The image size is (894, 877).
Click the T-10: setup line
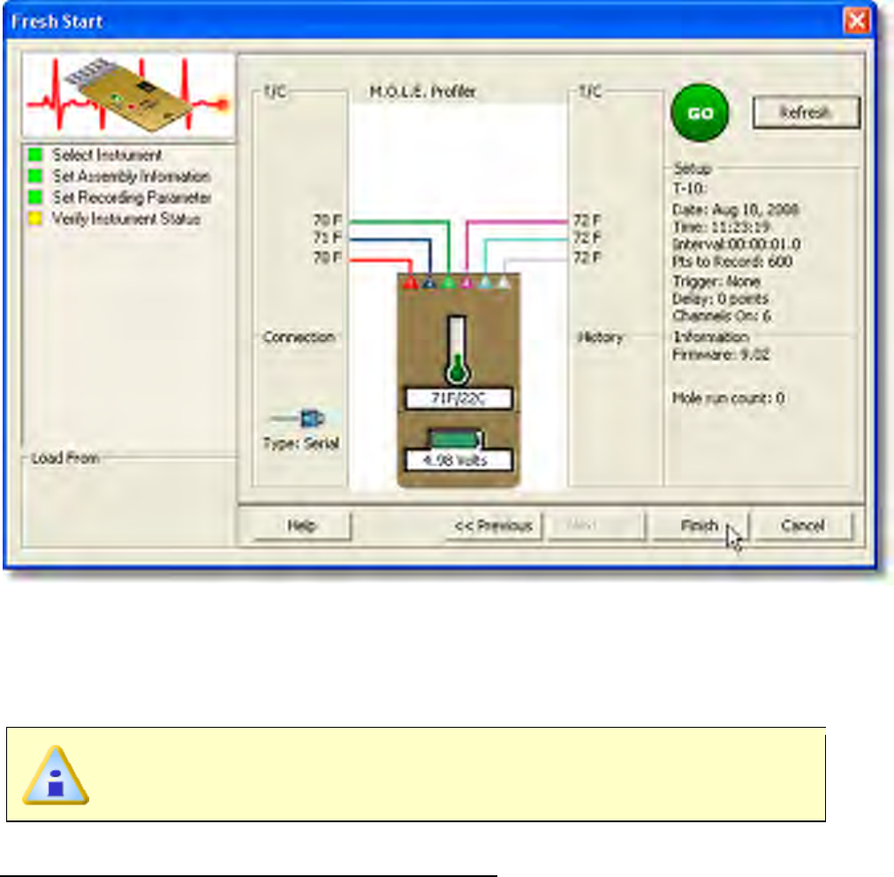click(690, 188)
